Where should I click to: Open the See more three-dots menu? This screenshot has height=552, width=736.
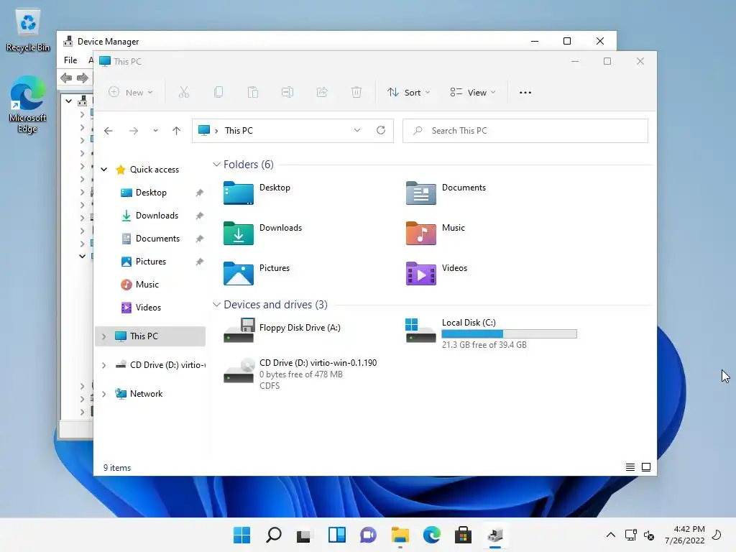[525, 93]
